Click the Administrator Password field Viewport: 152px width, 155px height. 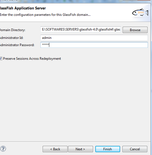[94, 45]
